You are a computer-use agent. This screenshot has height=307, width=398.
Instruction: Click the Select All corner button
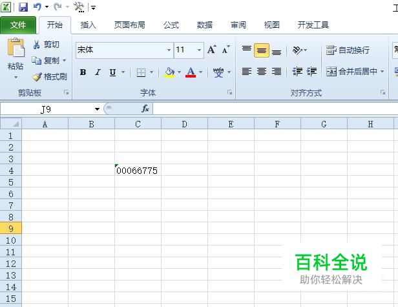point(11,123)
